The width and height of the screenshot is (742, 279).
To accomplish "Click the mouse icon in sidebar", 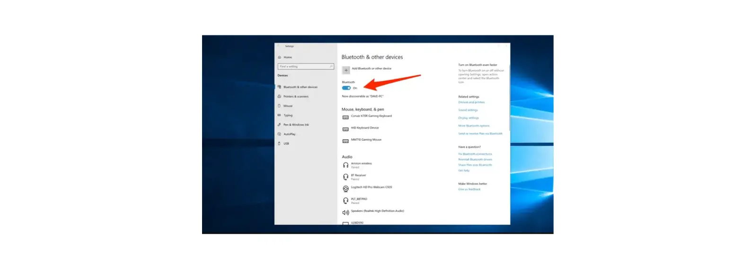I will [x=279, y=106].
